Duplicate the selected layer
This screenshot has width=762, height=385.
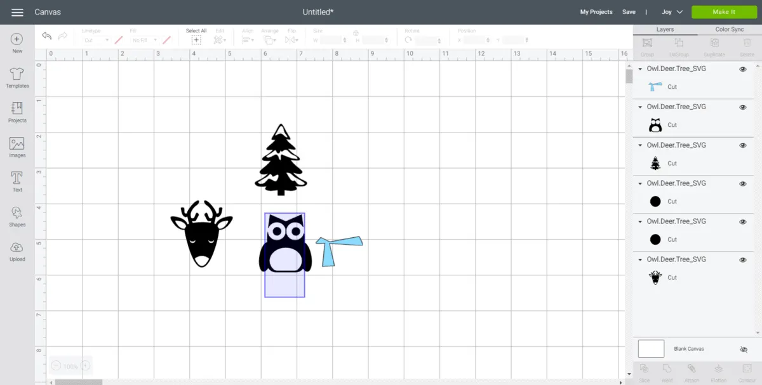[x=714, y=46]
